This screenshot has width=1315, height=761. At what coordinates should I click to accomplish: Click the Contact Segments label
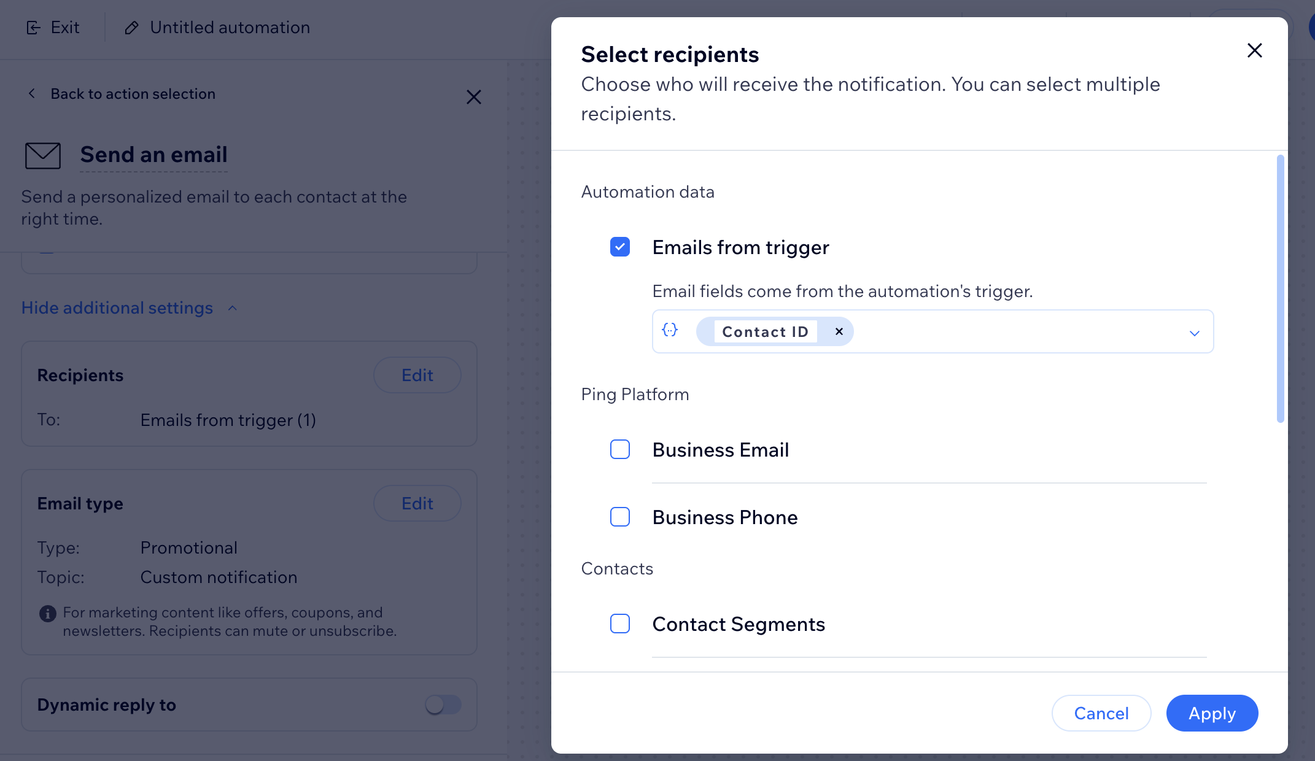coord(739,624)
